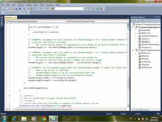
Task: Click Properties icon in Solution Explorer toolbar
Action: [x=133, y=21]
